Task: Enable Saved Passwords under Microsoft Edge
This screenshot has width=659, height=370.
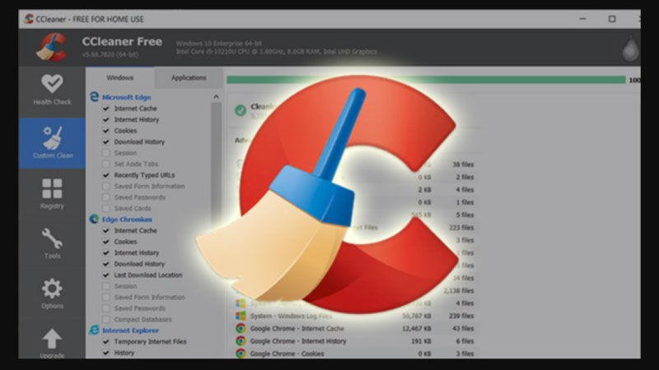Action: (106, 197)
